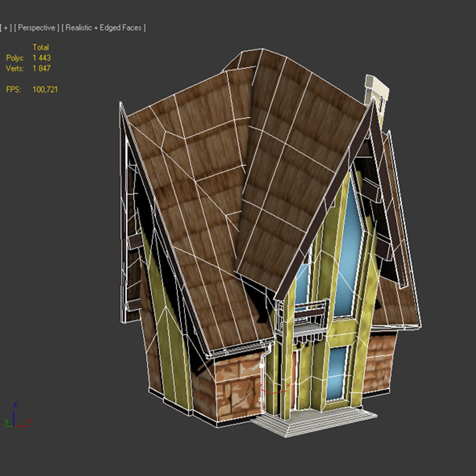476x476 pixels.
Task: Click the XYZ axis tripod
Action: pyautogui.click(x=18, y=416)
